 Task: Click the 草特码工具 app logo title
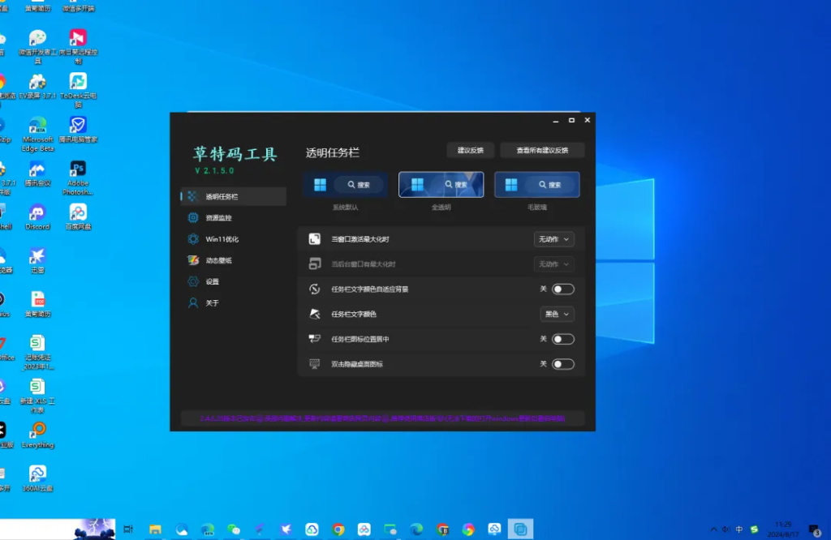point(235,154)
